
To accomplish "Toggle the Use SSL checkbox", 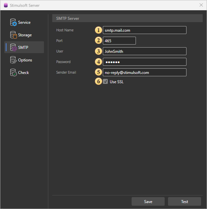I will [105, 82].
